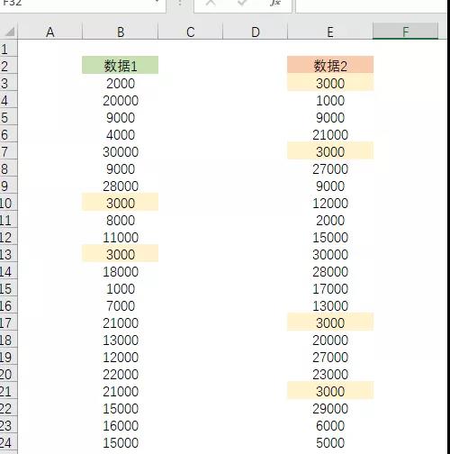Click the Enter checkmark in formula bar
Viewport: 450px width, 454px height.
(x=242, y=3)
